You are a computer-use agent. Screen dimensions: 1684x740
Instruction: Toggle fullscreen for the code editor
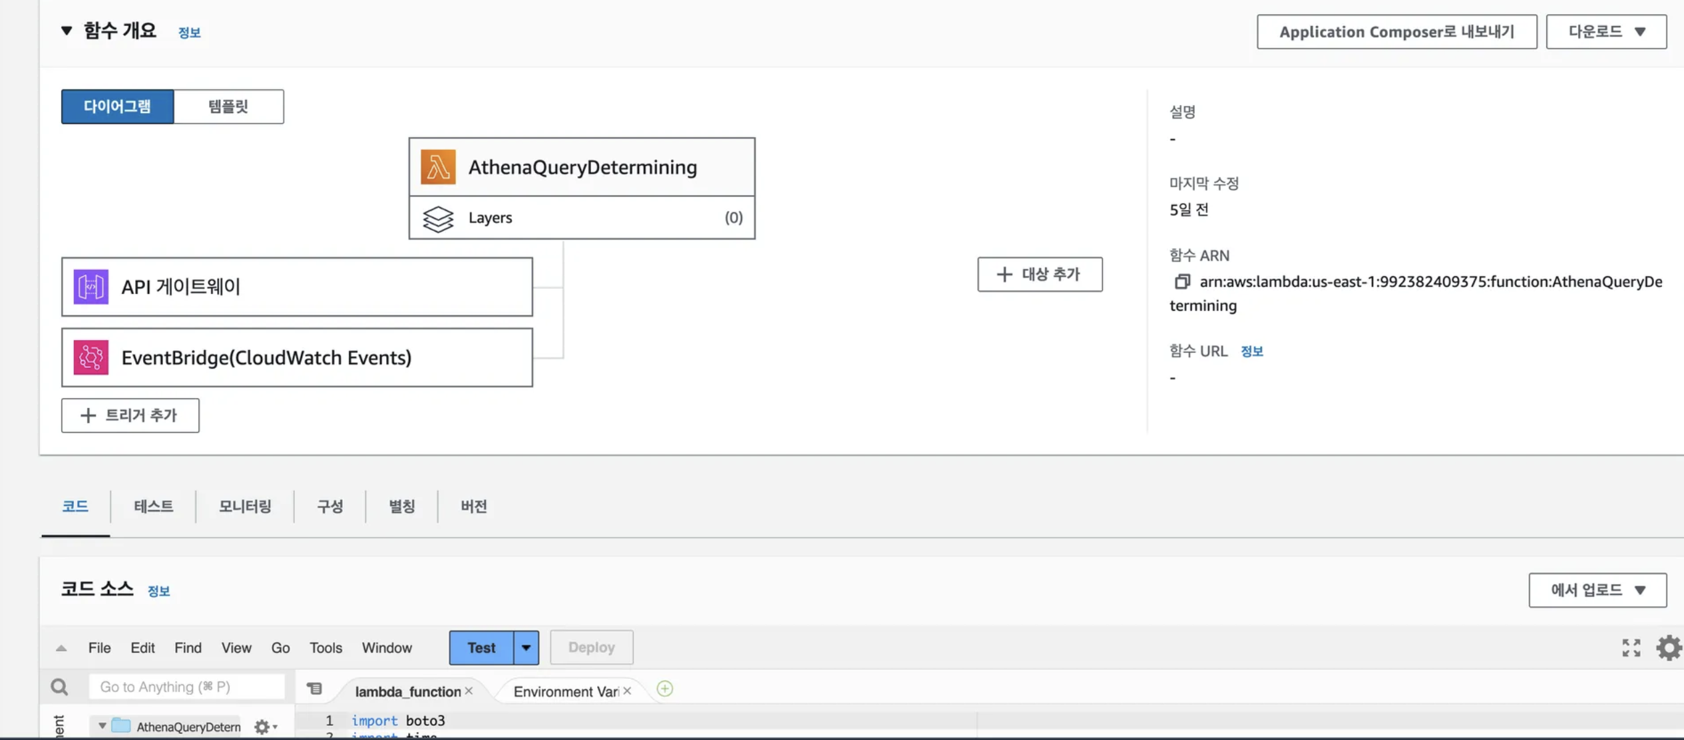pyautogui.click(x=1631, y=647)
